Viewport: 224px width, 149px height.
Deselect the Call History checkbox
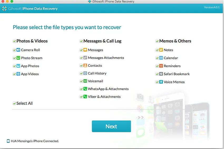pos(81,73)
